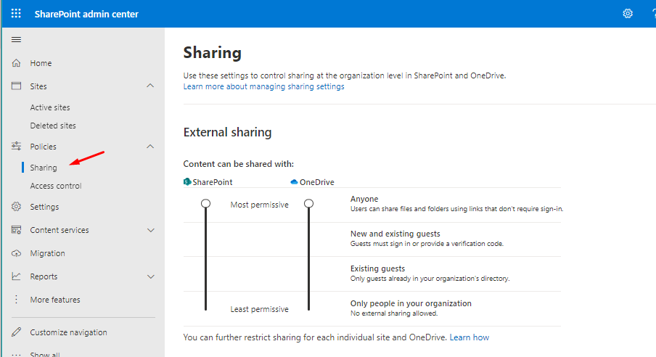
Task: Collapse the Policies section chevron
Action: (x=150, y=147)
